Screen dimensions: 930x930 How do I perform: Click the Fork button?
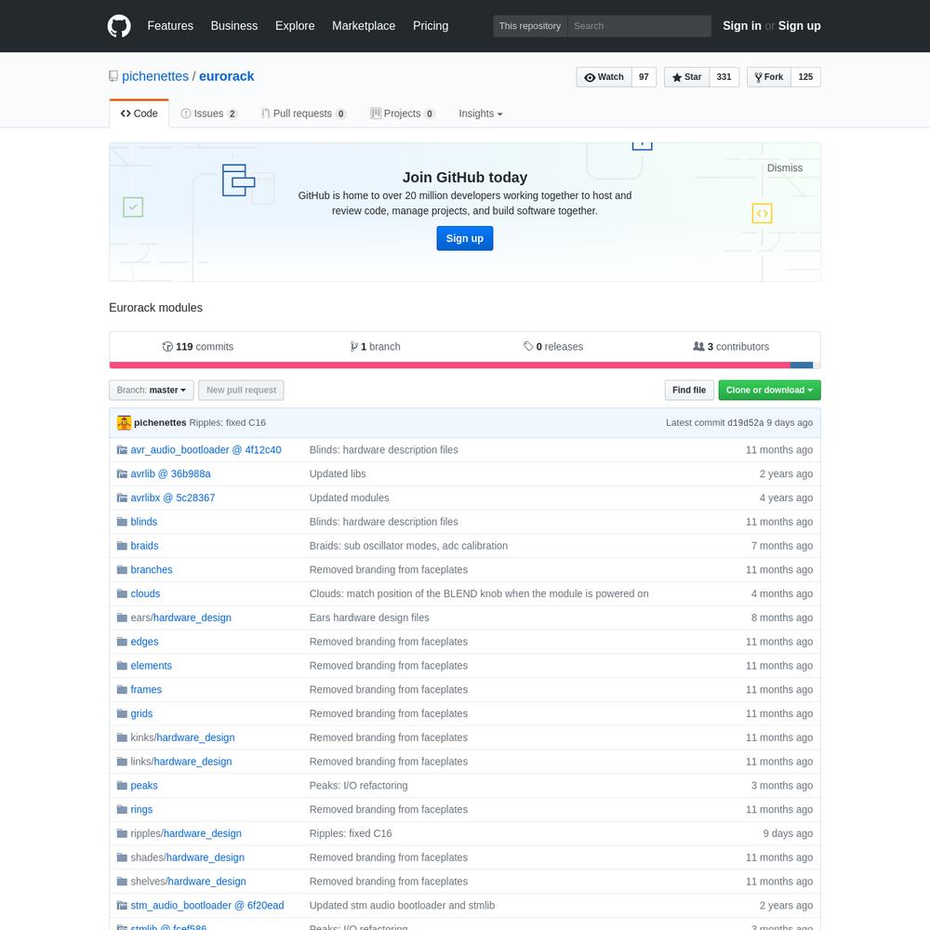click(x=769, y=77)
